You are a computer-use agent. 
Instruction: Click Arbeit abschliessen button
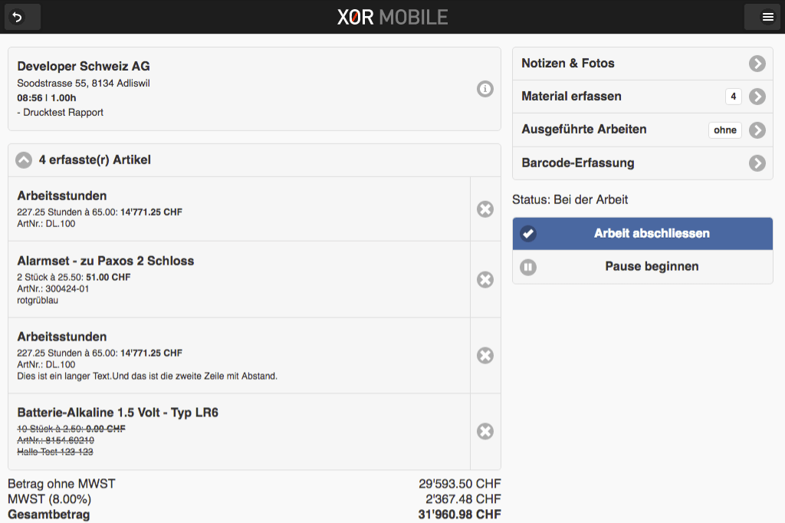pyautogui.click(x=642, y=234)
